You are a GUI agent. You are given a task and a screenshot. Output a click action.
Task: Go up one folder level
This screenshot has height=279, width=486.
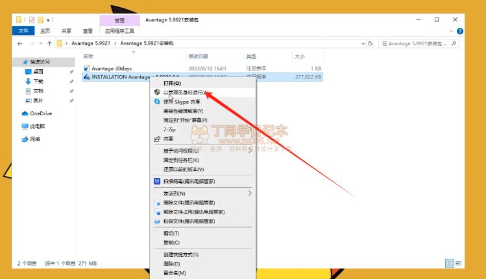point(49,43)
